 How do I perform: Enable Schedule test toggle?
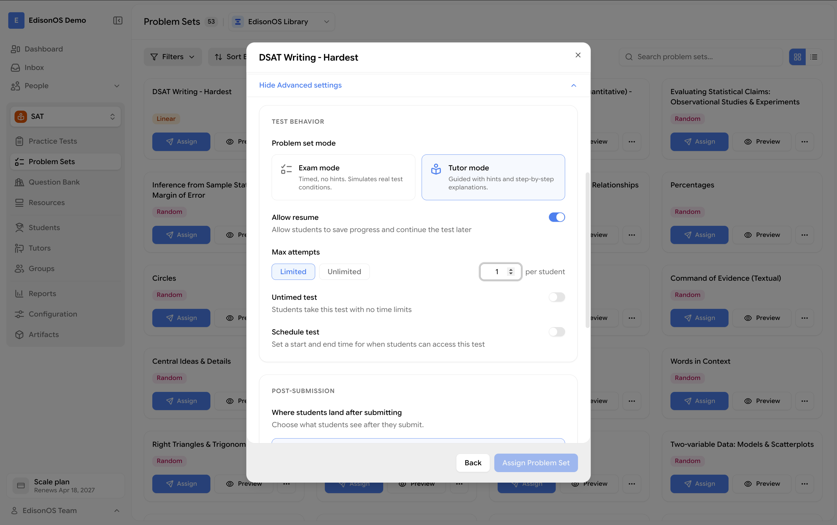pyautogui.click(x=557, y=332)
